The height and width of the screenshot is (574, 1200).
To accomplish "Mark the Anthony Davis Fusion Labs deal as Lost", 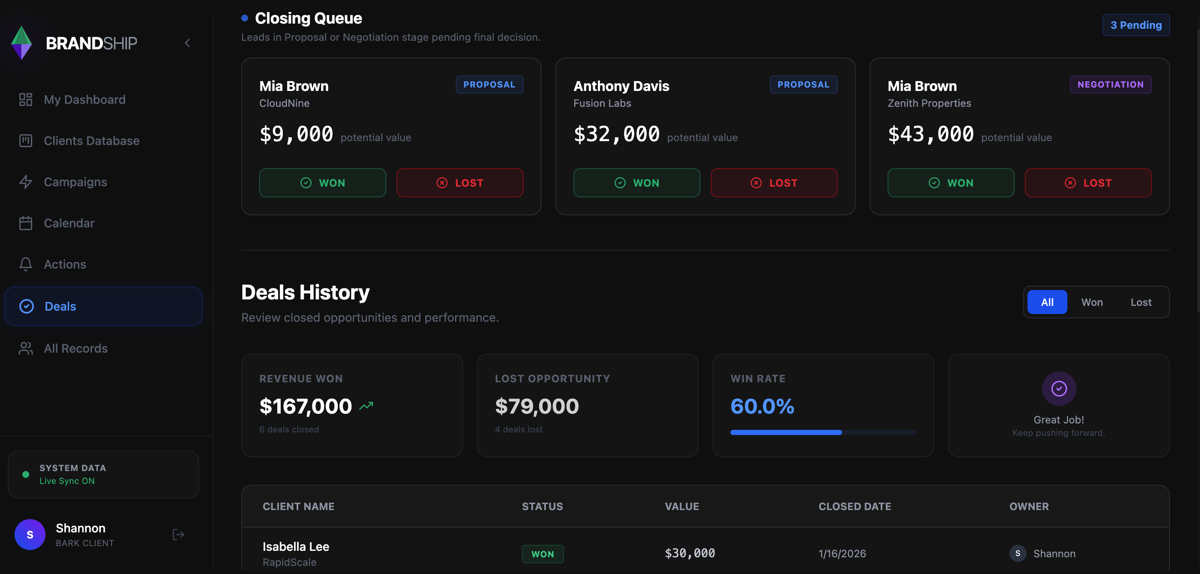I will [x=774, y=183].
